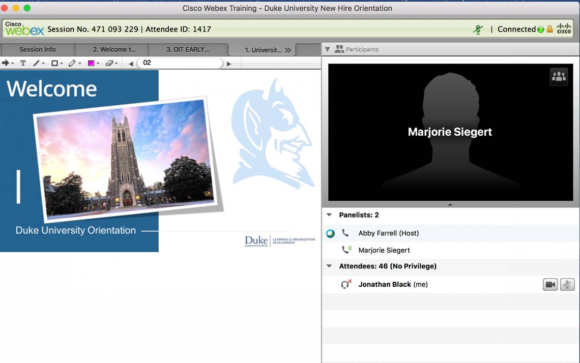Click the active phone icon beside Marjorie Siegert
The height and width of the screenshot is (363, 580).
[346, 250]
